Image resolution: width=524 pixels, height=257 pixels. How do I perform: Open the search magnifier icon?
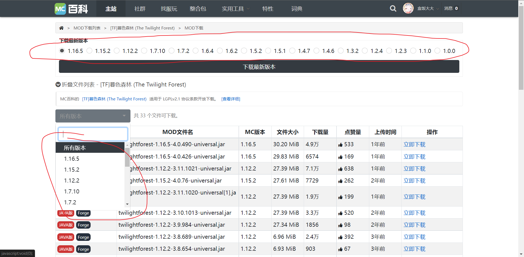[393, 9]
